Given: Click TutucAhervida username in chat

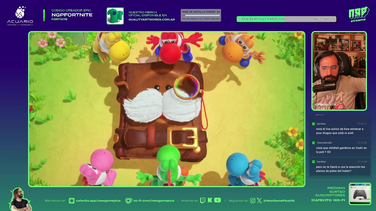Looking at the screenshot, I should tap(324, 143).
